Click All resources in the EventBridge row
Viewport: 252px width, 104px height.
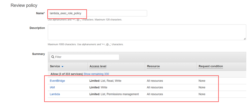click(155, 81)
